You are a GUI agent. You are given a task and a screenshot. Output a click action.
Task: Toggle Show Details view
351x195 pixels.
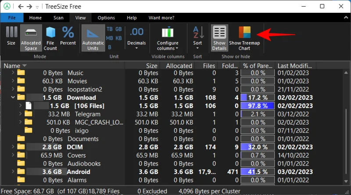click(219, 38)
